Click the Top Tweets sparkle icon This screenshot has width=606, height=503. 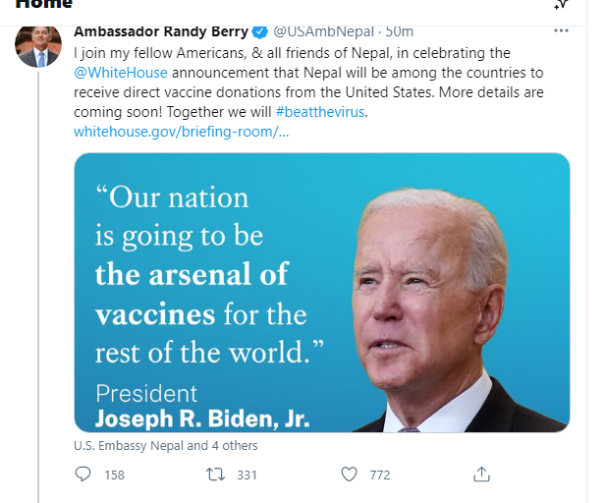560,4
